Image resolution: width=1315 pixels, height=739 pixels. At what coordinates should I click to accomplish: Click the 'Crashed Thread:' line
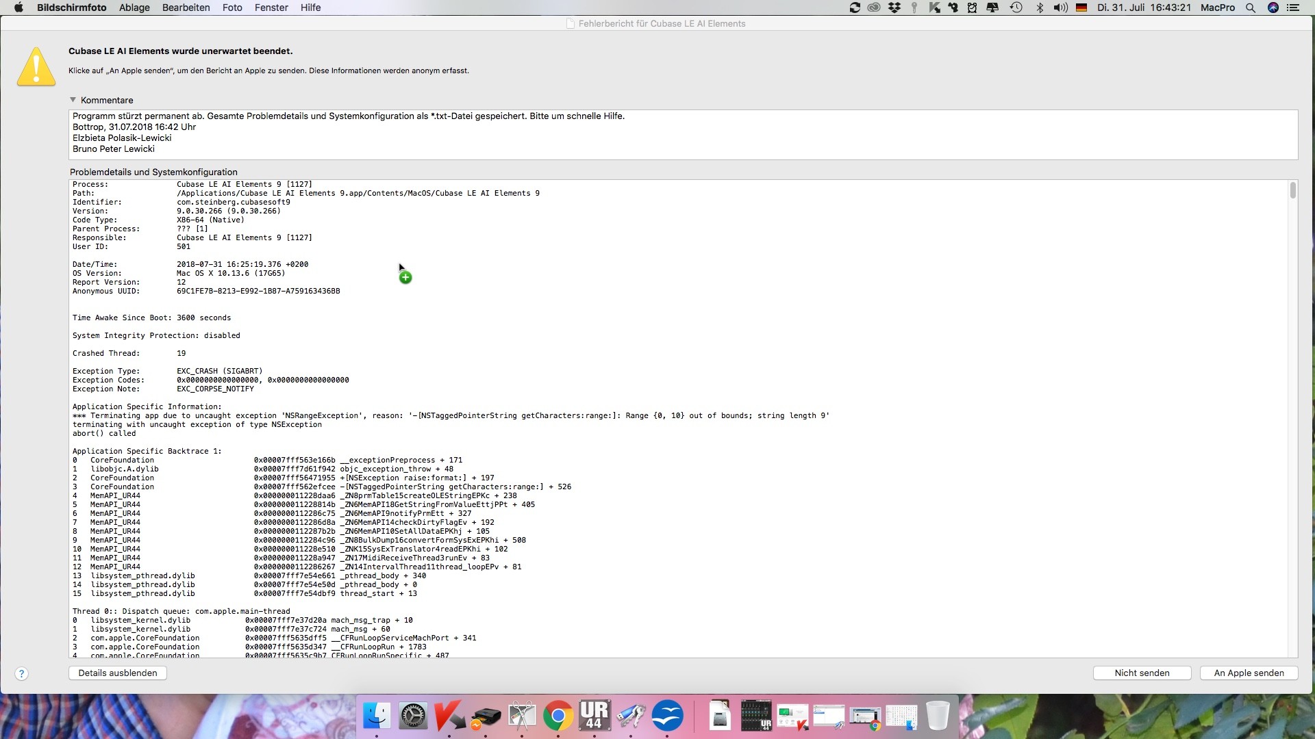pos(129,354)
